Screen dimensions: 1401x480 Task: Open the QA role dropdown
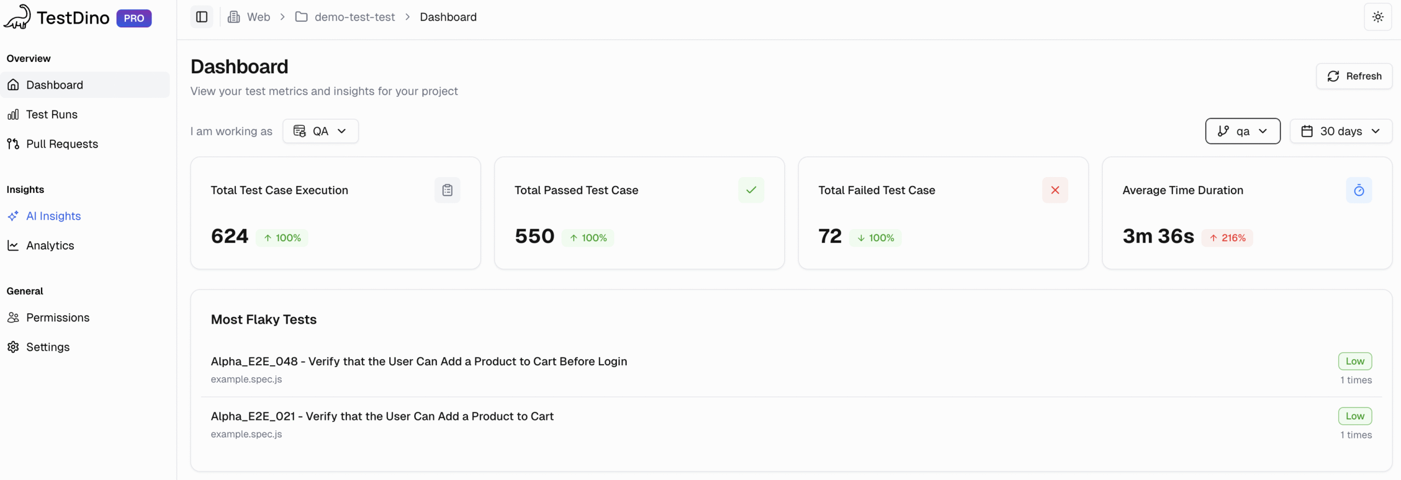321,131
